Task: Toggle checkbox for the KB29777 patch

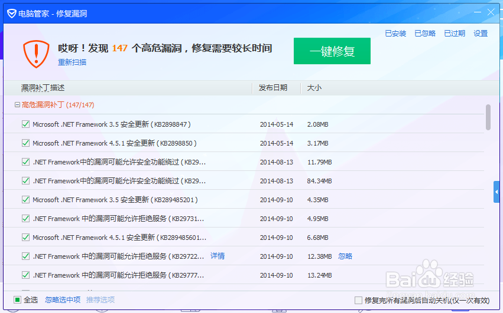Action: 25,275
